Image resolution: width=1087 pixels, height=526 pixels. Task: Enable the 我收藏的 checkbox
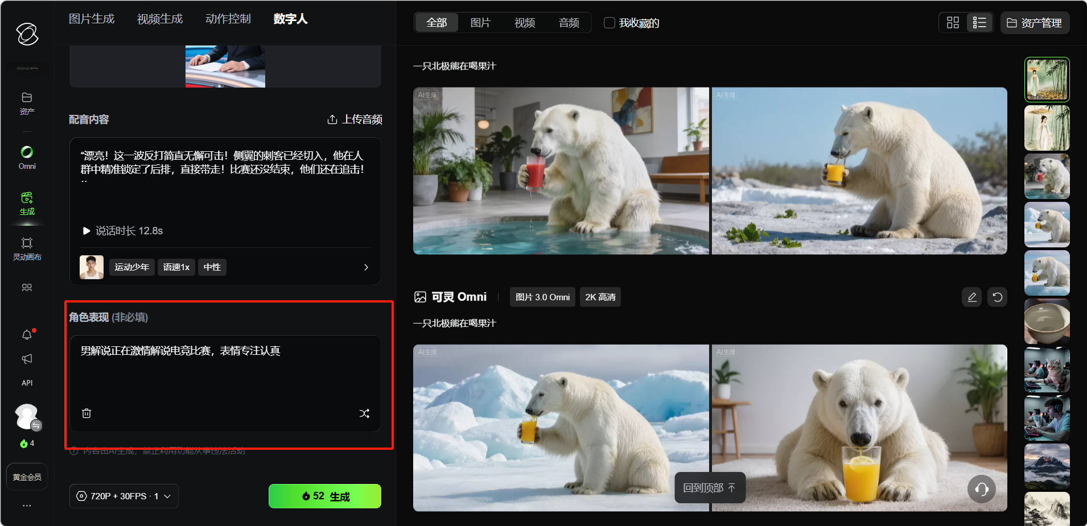point(610,23)
